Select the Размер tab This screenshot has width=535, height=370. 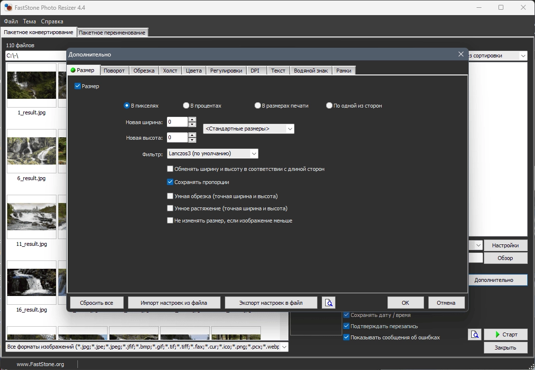coord(83,70)
